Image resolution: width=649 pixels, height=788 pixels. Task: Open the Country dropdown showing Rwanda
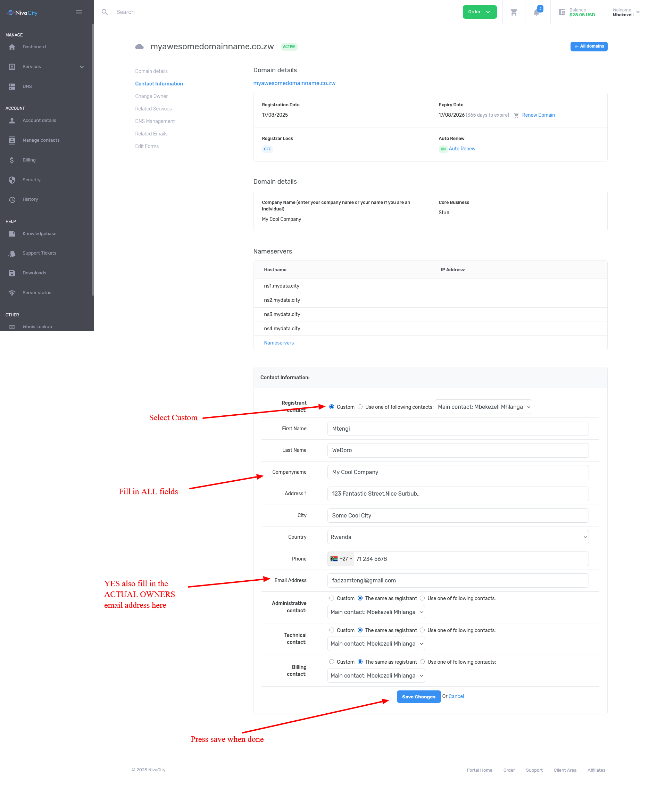coord(458,537)
